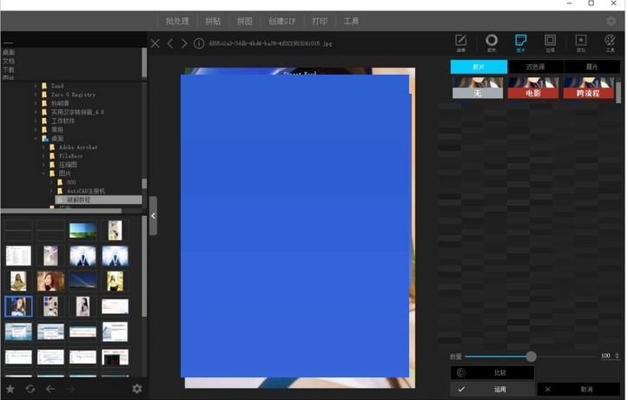The height and width of the screenshot is (400, 628).
Task: Expand the Zero G Registry folder
Action: pyautogui.click(x=36, y=95)
